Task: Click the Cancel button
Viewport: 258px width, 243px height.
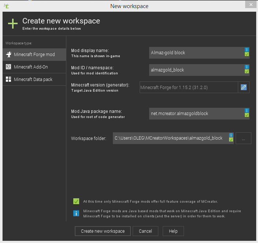Action: pyautogui.click(x=145, y=231)
